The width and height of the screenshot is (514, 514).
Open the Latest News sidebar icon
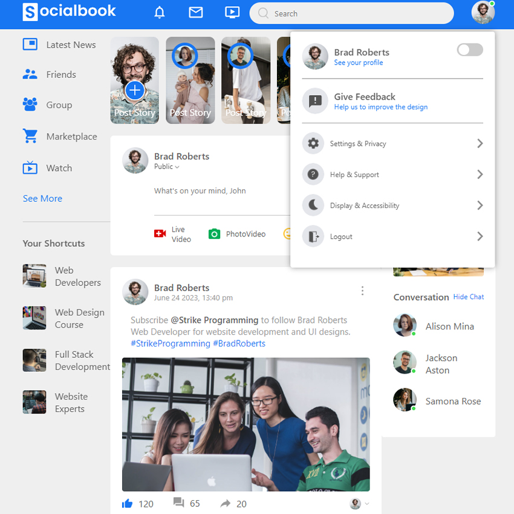pos(30,44)
